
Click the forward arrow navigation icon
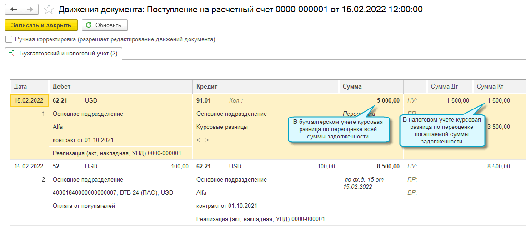(x=30, y=9)
